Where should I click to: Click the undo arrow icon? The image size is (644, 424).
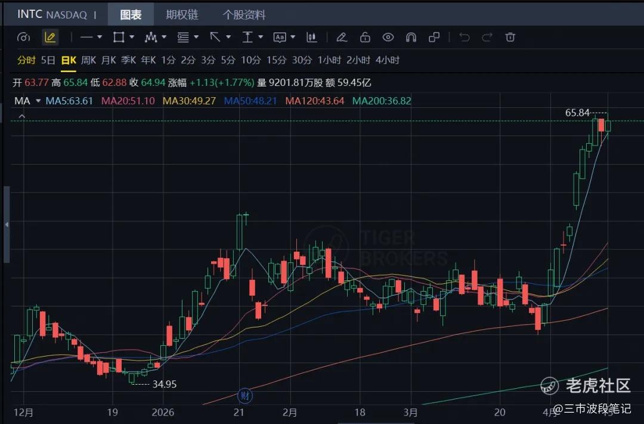465,38
